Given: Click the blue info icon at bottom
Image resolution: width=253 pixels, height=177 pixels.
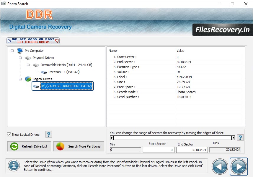Looking at the screenshot, I should coord(14,166).
